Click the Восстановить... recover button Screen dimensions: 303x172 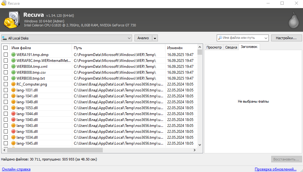(x=286, y=159)
